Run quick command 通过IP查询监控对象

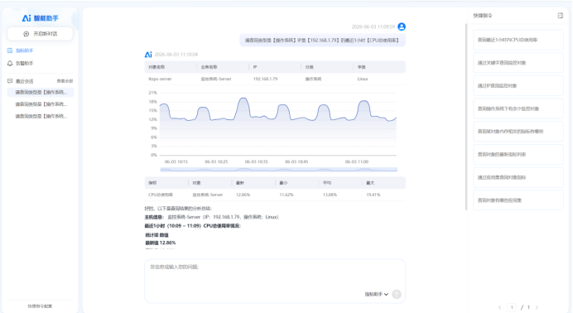[518, 86]
